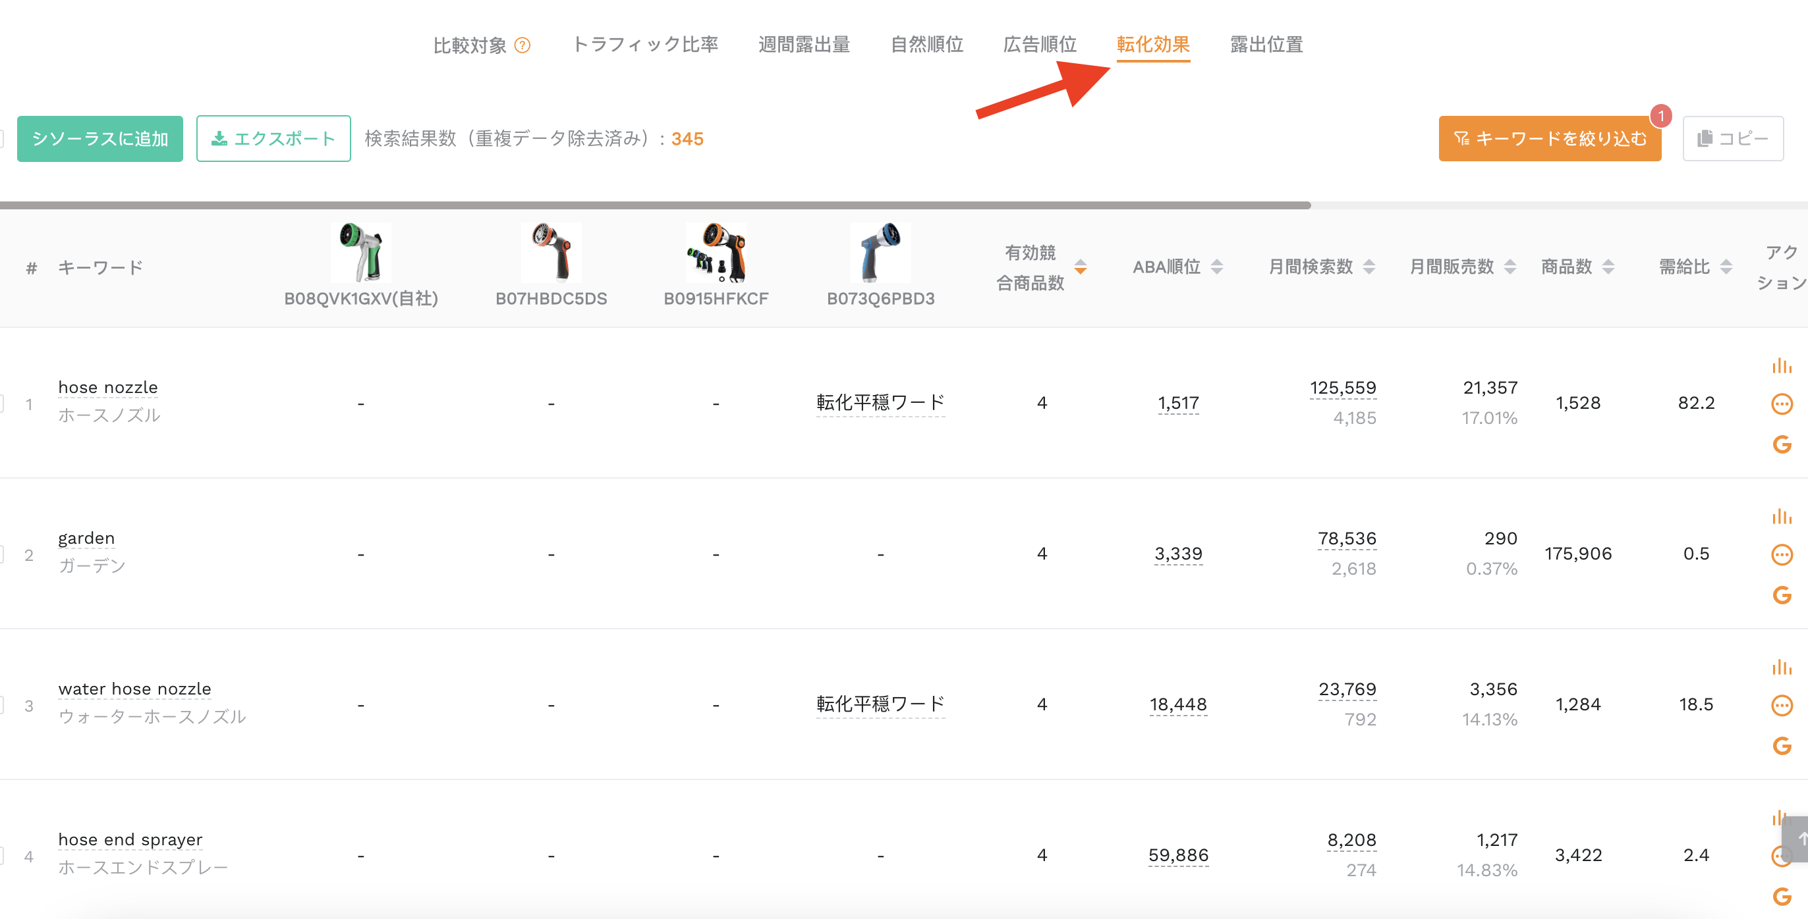Screen dimensions: 1808x919
Task: Click Google search icon for hose nozzle
Action: [1782, 444]
